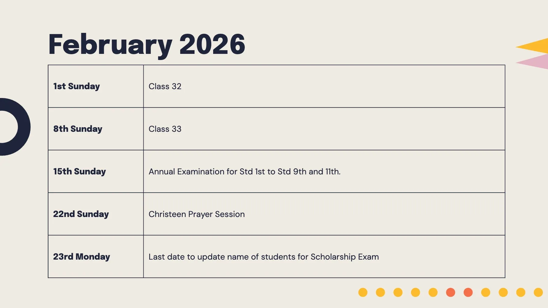
Task: Select Christeen Prayer Session text
Action: [x=197, y=214]
